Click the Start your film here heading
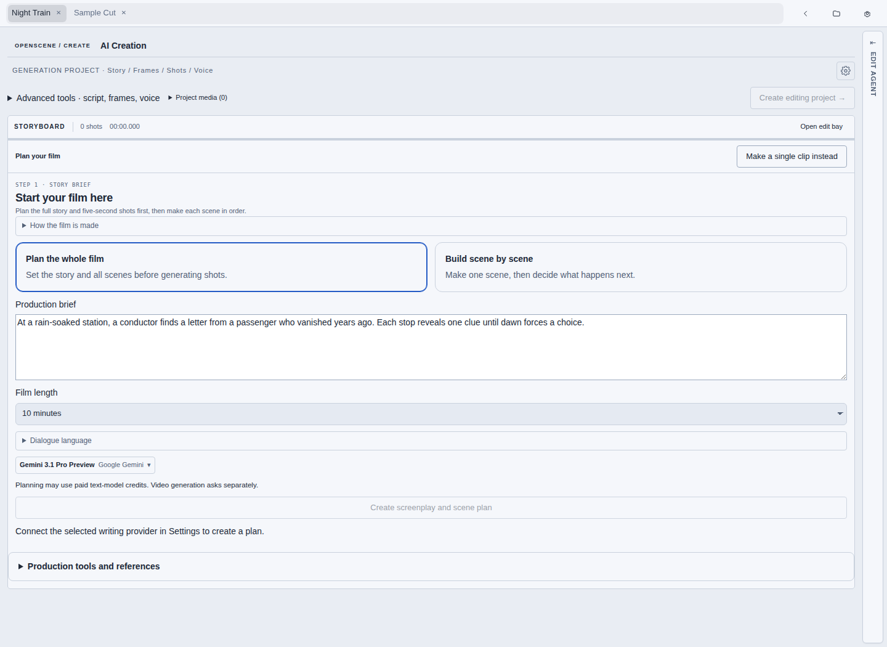Viewport: 887px width, 647px height. pos(64,198)
